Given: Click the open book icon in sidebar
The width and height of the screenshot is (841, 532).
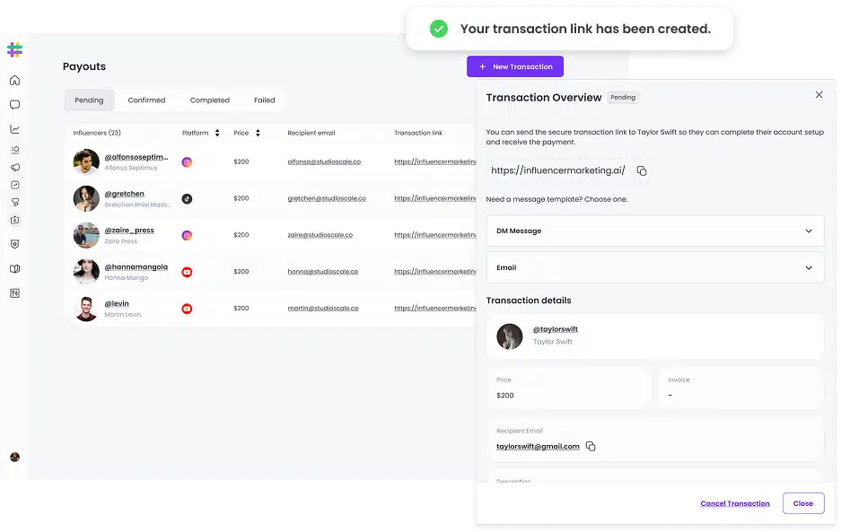Looking at the screenshot, I should click(x=14, y=268).
